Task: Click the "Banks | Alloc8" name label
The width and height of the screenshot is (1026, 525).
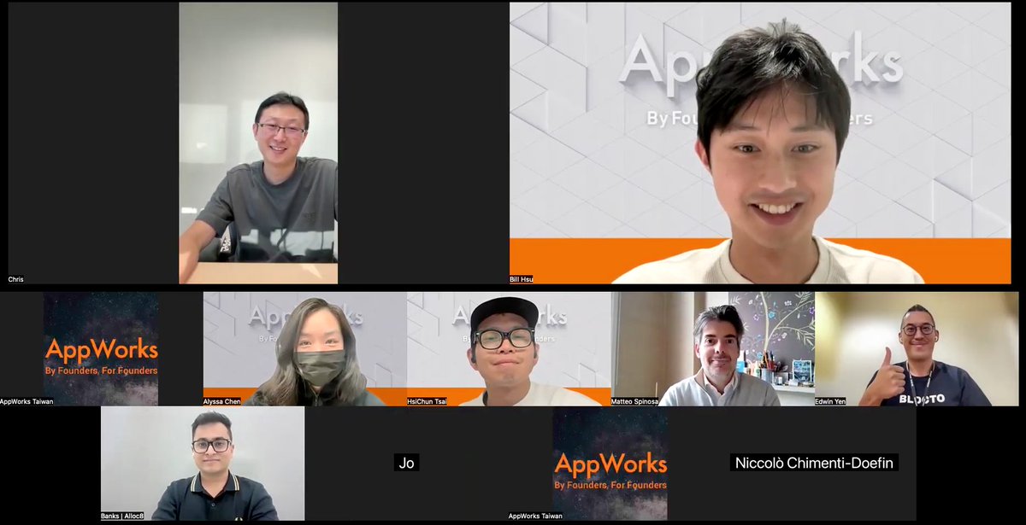Action: tap(122, 516)
